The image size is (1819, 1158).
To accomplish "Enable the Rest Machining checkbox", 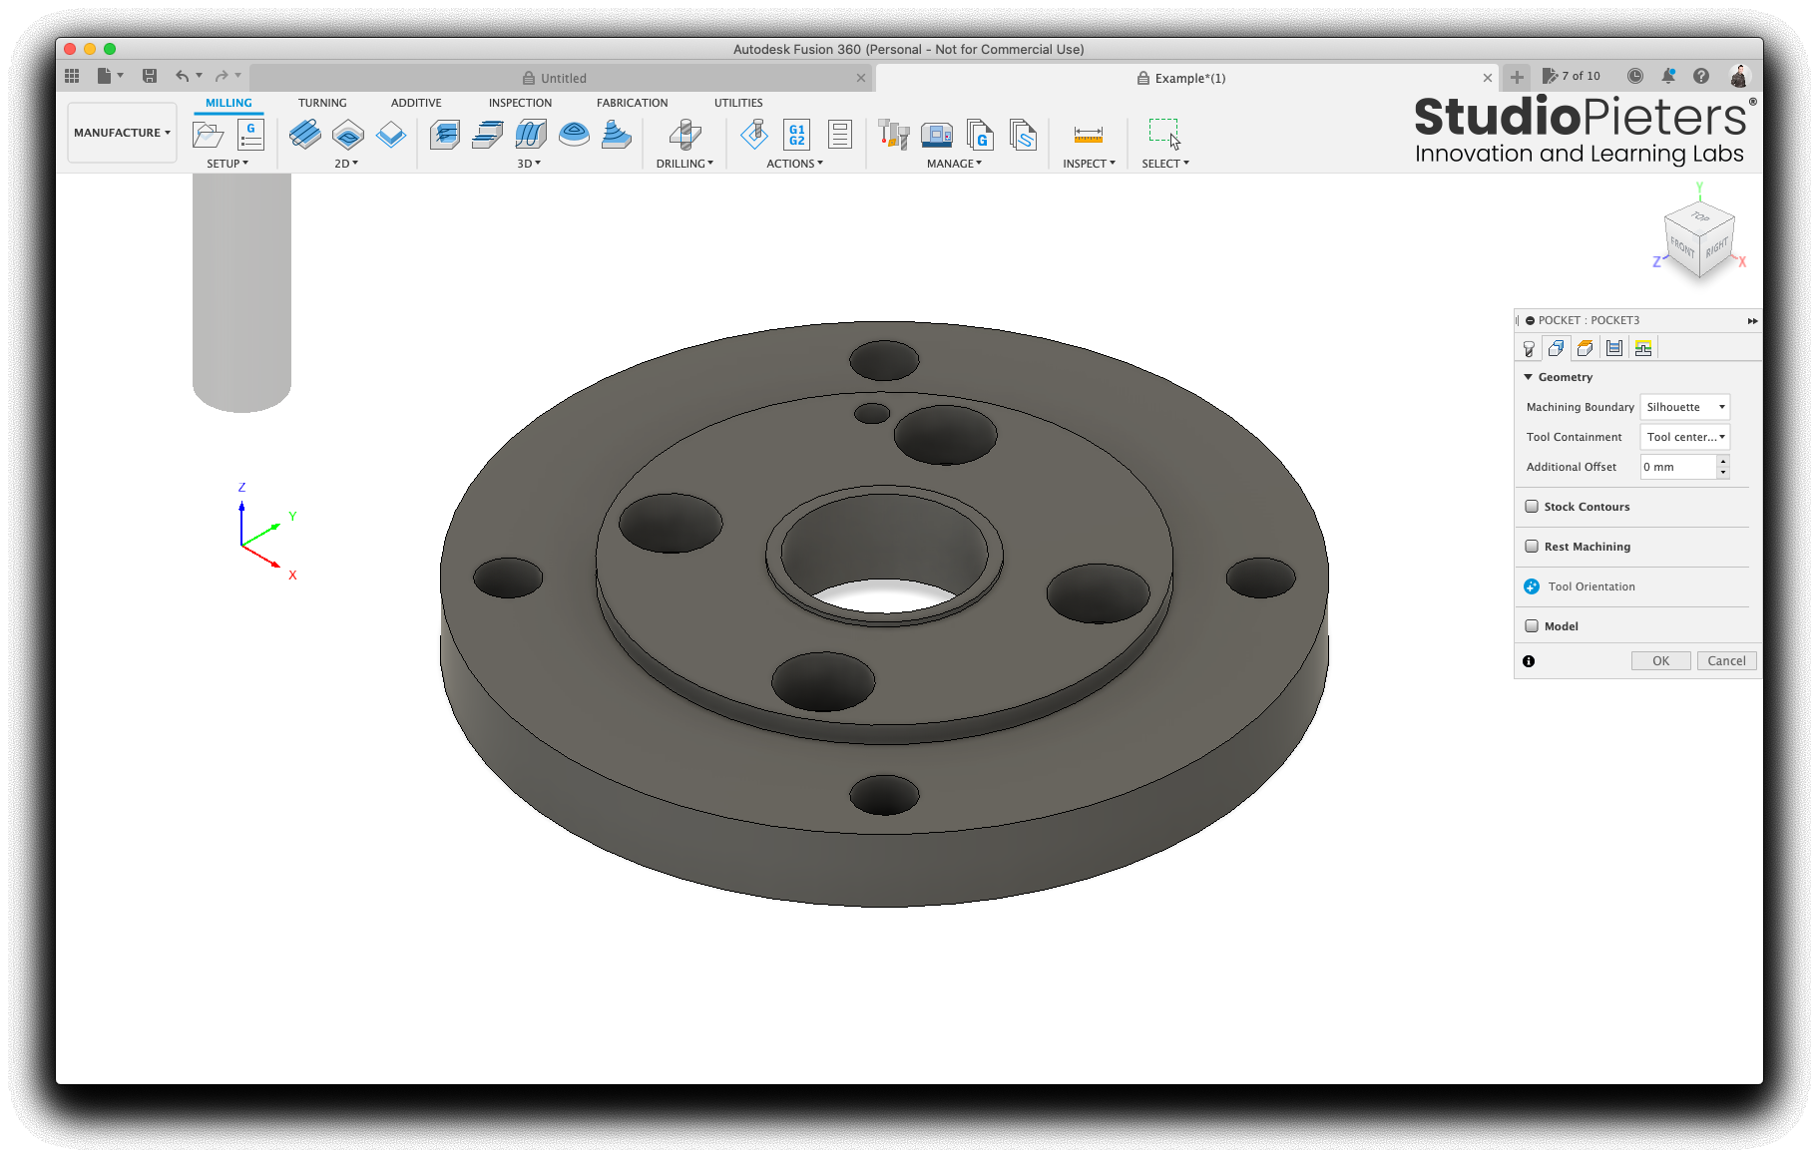I will point(1532,547).
